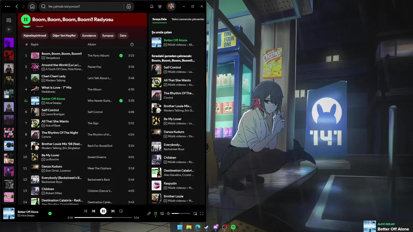Pause the radio with the green header button
413x232 pixels.
pos(26,19)
